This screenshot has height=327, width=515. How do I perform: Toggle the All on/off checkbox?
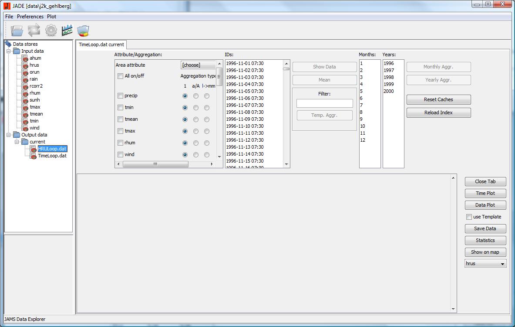(121, 76)
